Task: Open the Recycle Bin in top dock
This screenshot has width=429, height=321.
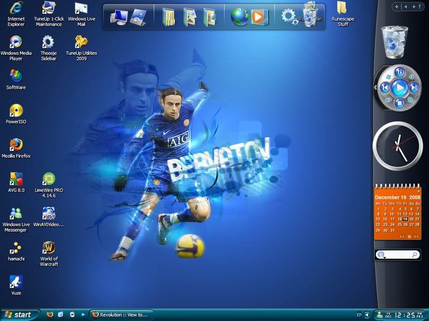Action: [310, 16]
